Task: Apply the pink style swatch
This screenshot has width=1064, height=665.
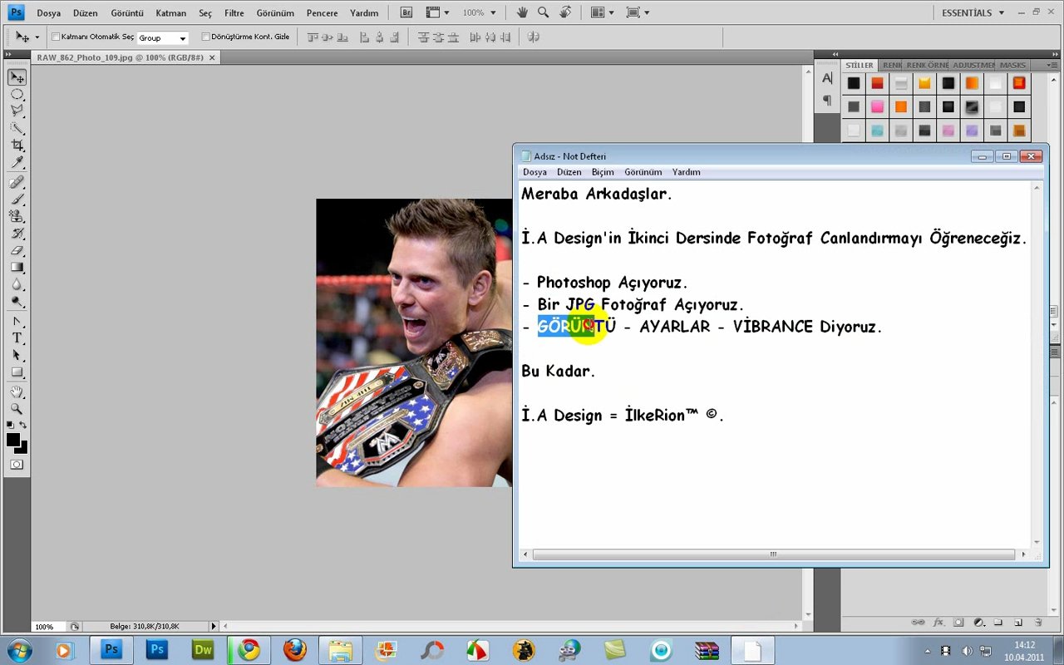Action: click(877, 107)
